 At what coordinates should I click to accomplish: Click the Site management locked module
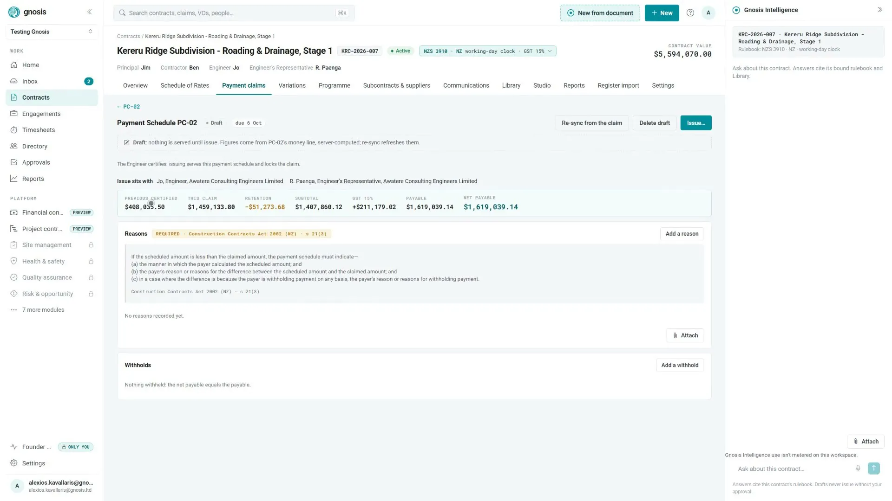coord(52,245)
